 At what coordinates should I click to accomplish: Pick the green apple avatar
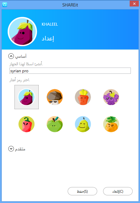[55, 124]
